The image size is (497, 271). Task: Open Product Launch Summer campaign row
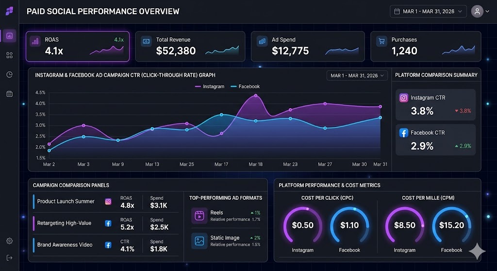click(66, 202)
